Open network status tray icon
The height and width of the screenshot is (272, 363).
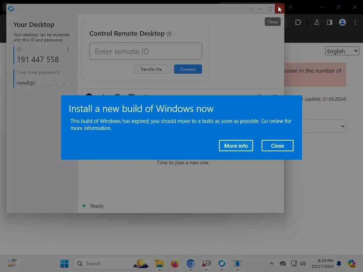294,263
